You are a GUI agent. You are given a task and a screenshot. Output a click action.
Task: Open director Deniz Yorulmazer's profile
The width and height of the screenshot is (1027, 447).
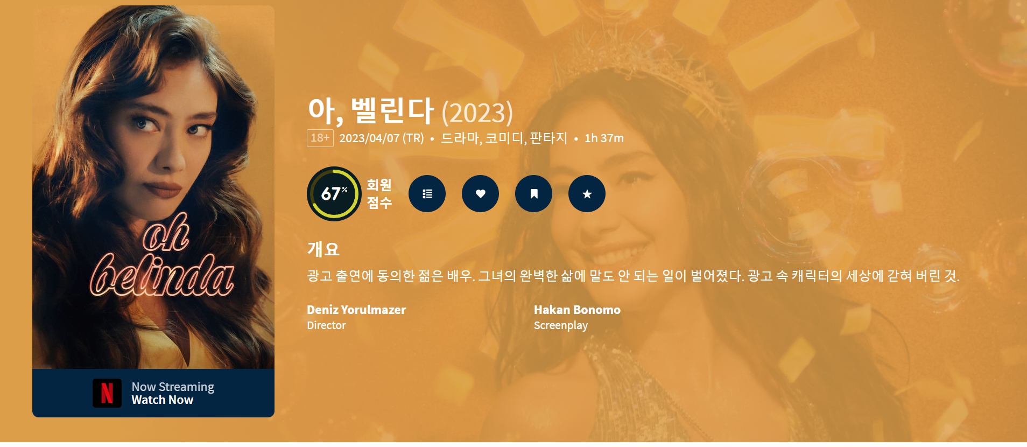[356, 310]
